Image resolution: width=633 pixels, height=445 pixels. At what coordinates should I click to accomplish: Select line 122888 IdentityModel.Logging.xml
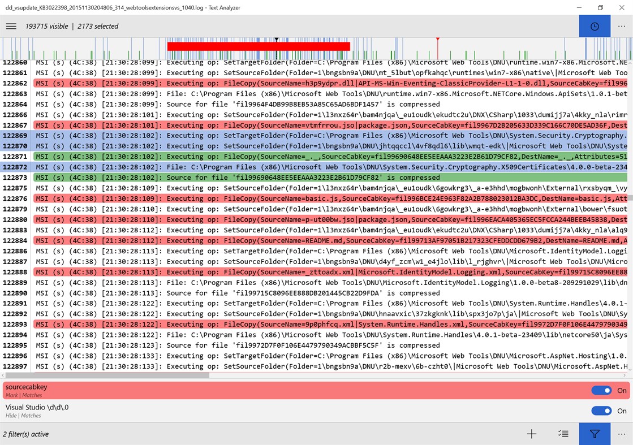[315, 272]
